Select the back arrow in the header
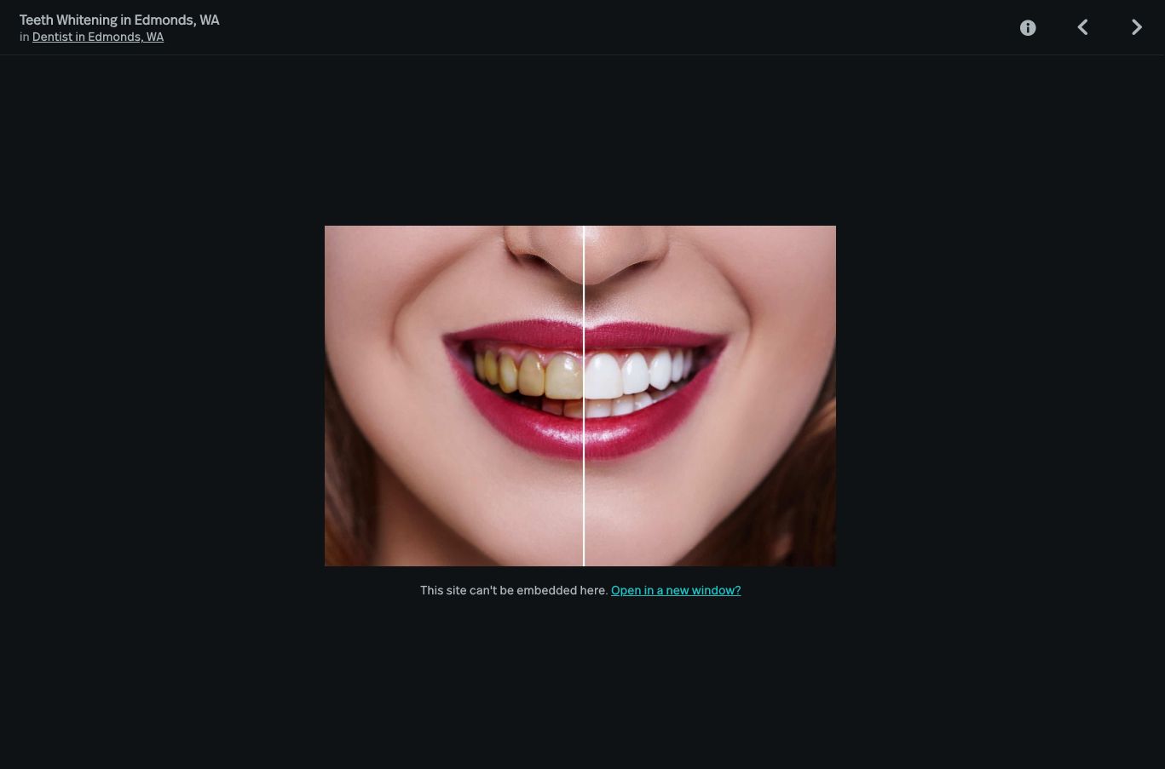This screenshot has height=769, width=1165. (1082, 28)
